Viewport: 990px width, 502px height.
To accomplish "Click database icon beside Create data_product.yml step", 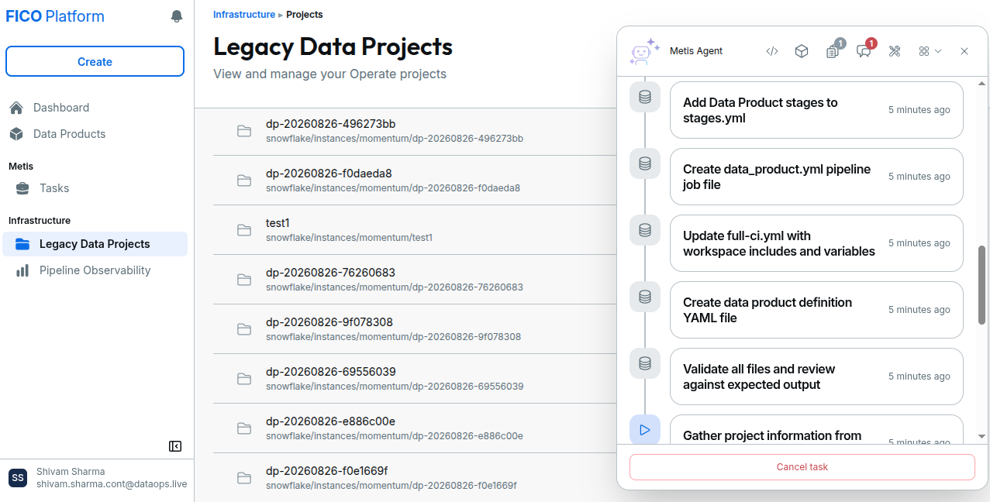I will click(644, 163).
